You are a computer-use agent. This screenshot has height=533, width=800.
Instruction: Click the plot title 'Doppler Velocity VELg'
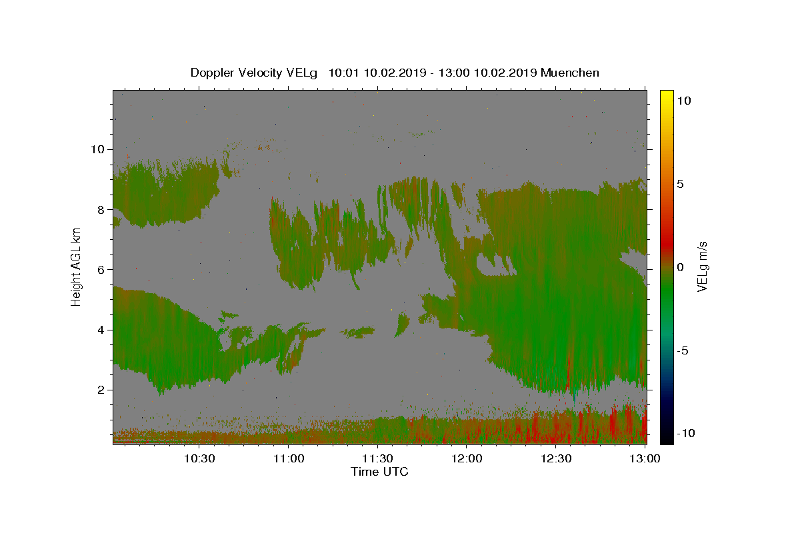(x=255, y=73)
